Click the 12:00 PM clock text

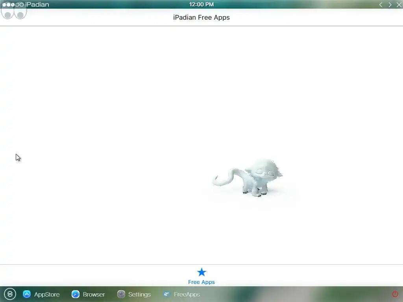click(x=201, y=4)
